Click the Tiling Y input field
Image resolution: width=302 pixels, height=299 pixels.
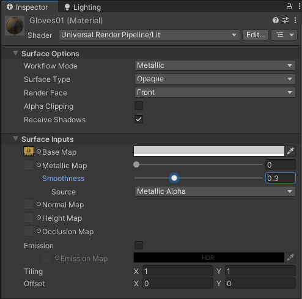[260, 271]
